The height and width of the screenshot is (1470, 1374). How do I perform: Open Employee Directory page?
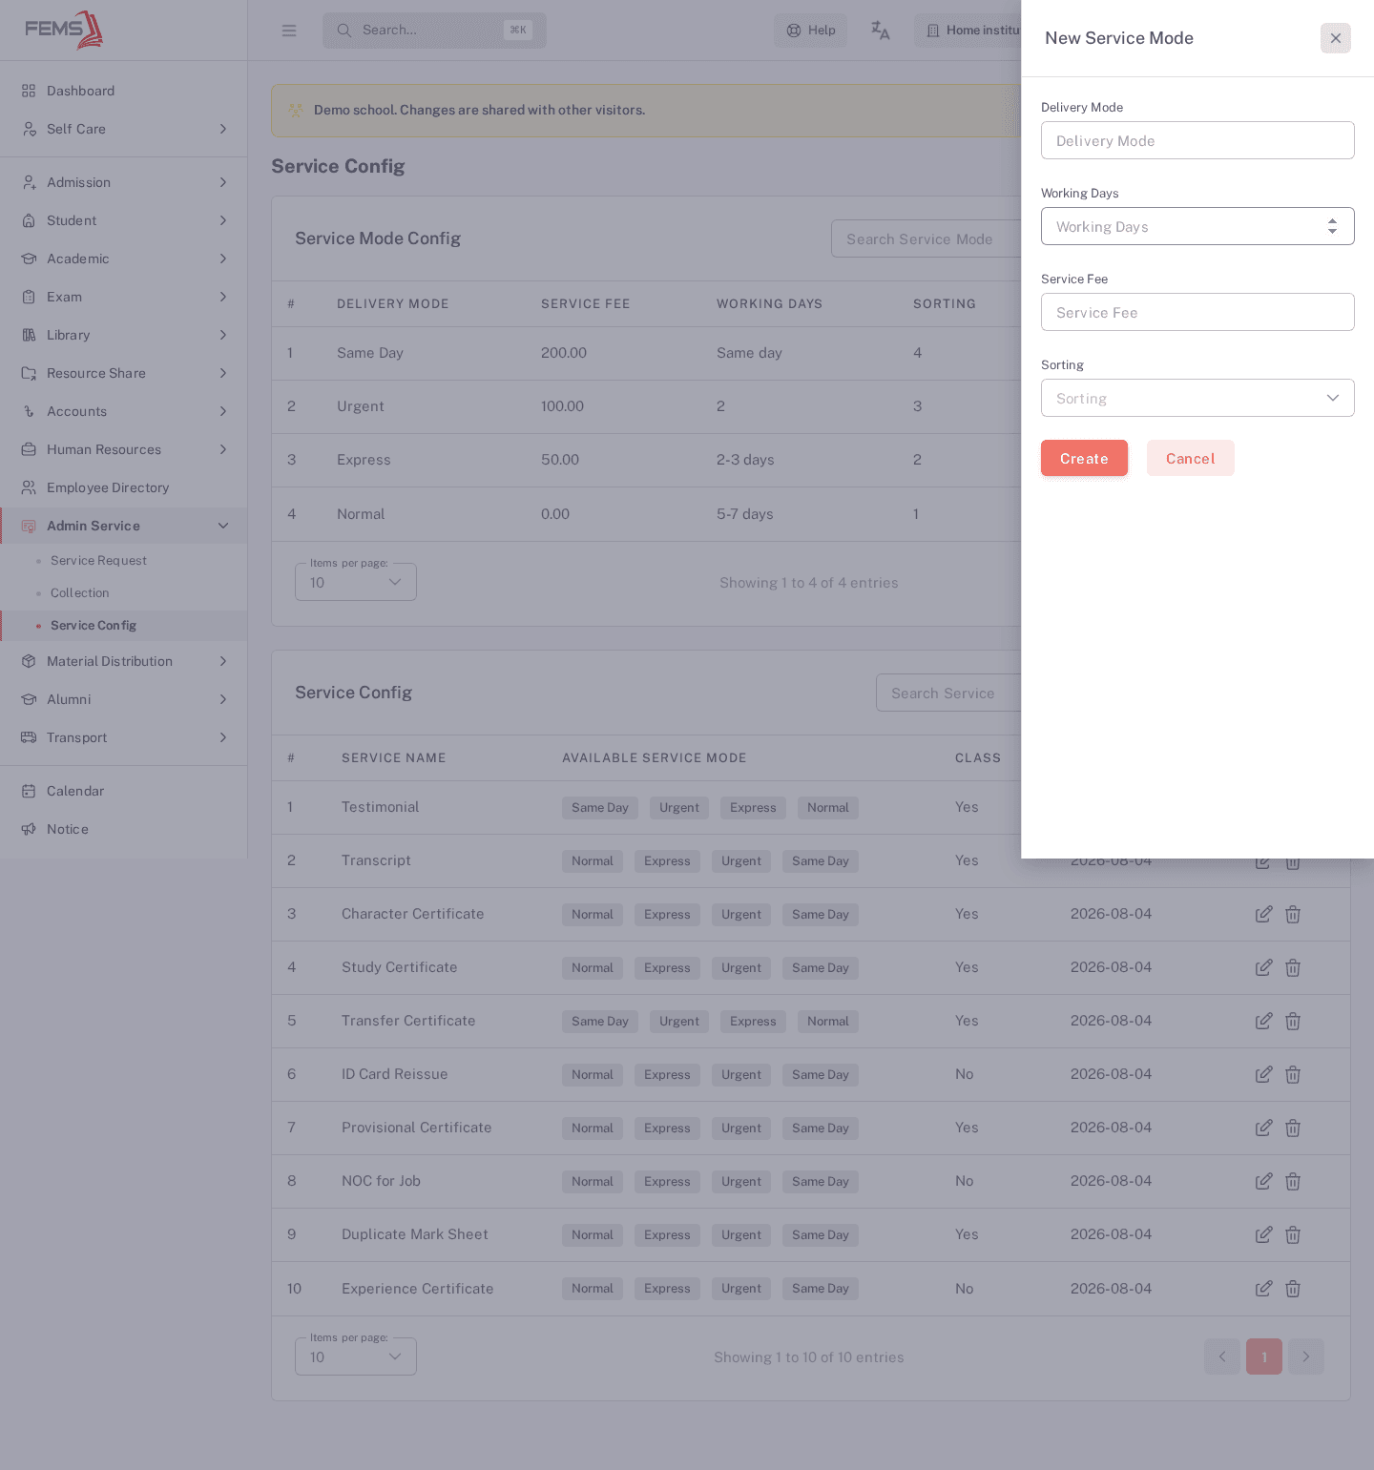point(124,487)
